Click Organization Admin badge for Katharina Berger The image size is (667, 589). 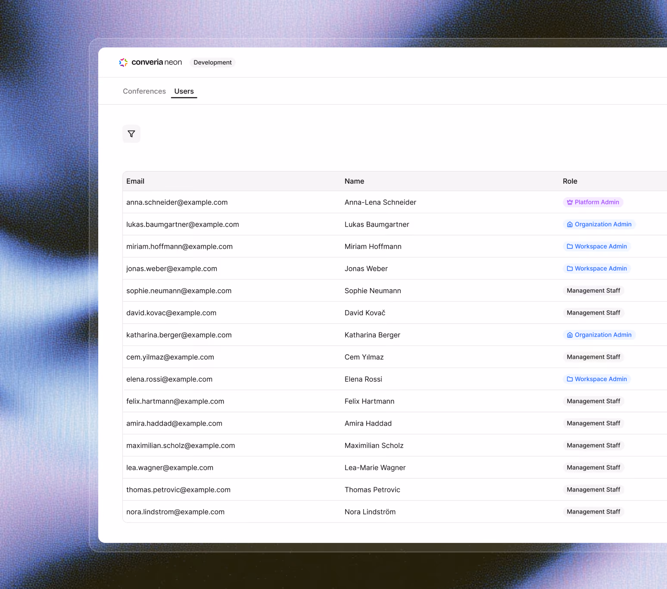point(599,335)
